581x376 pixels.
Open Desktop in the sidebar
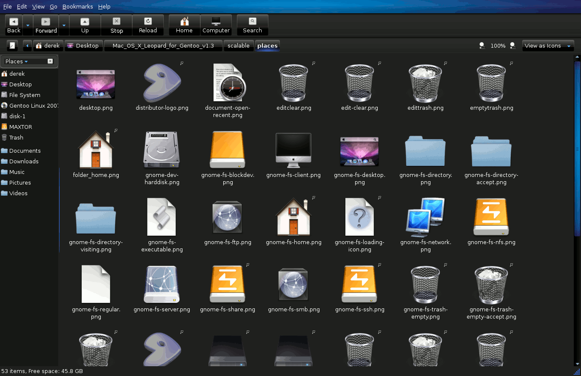(x=29, y=84)
